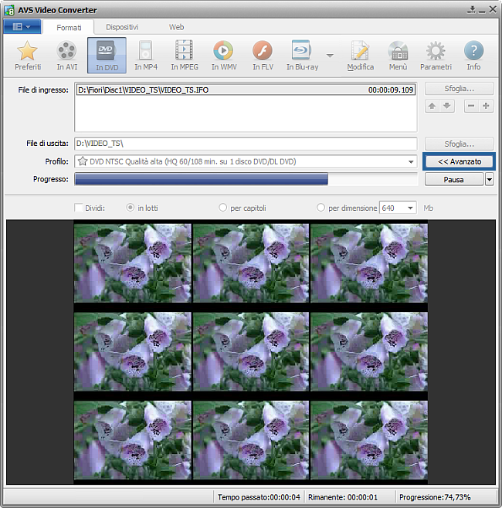Switch to the Dispositivi tab
Image resolution: width=502 pixels, height=508 pixels.
122,27
